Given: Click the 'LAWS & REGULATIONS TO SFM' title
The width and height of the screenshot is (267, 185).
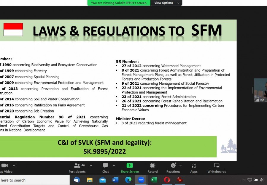Looking at the screenshot, I should (x=127, y=30).
